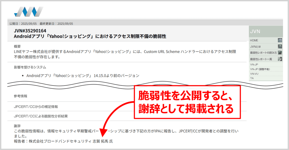
Task: Select TA in the sidebar
Action: pos(252,78)
